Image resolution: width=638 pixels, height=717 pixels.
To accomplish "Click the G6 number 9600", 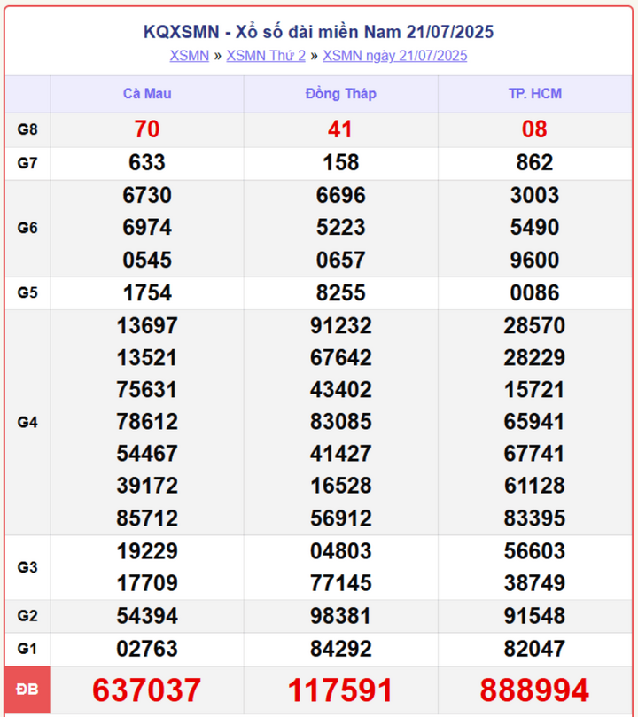I will [534, 261].
